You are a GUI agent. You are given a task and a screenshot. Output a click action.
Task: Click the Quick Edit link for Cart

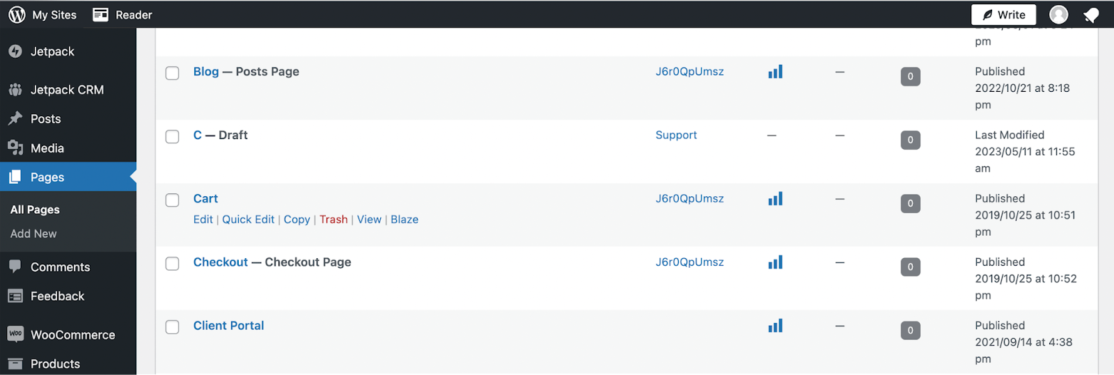click(x=248, y=219)
